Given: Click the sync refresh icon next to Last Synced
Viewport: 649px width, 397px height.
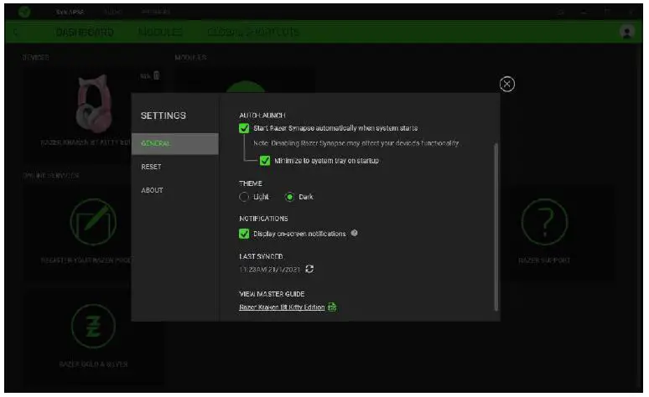Looking at the screenshot, I should [x=309, y=269].
